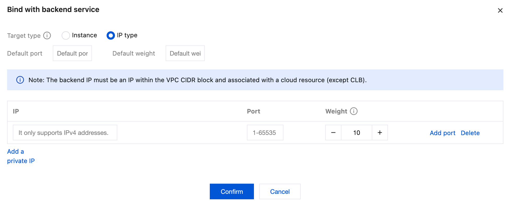Click the info icon in the note banner
The image size is (511, 204).
20,80
